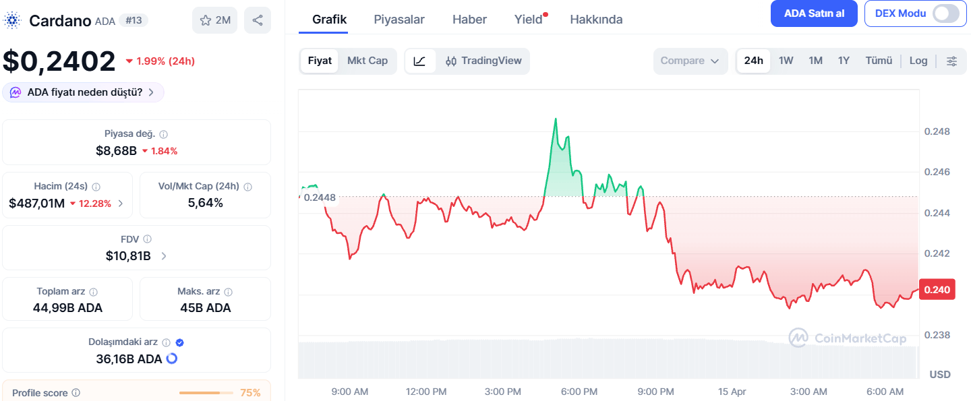Click the 15 Apr axis label
Image resolution: width=971 pixels, height=401 pixels.
click(732, 392)
